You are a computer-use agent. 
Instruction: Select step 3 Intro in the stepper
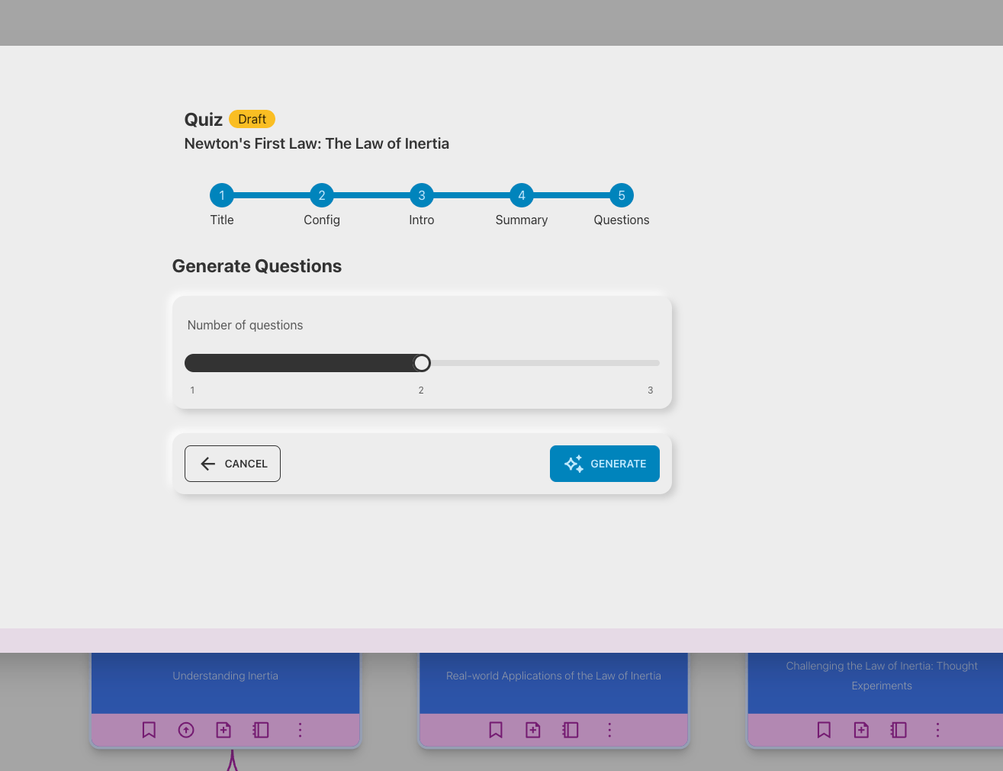(422, 196)
